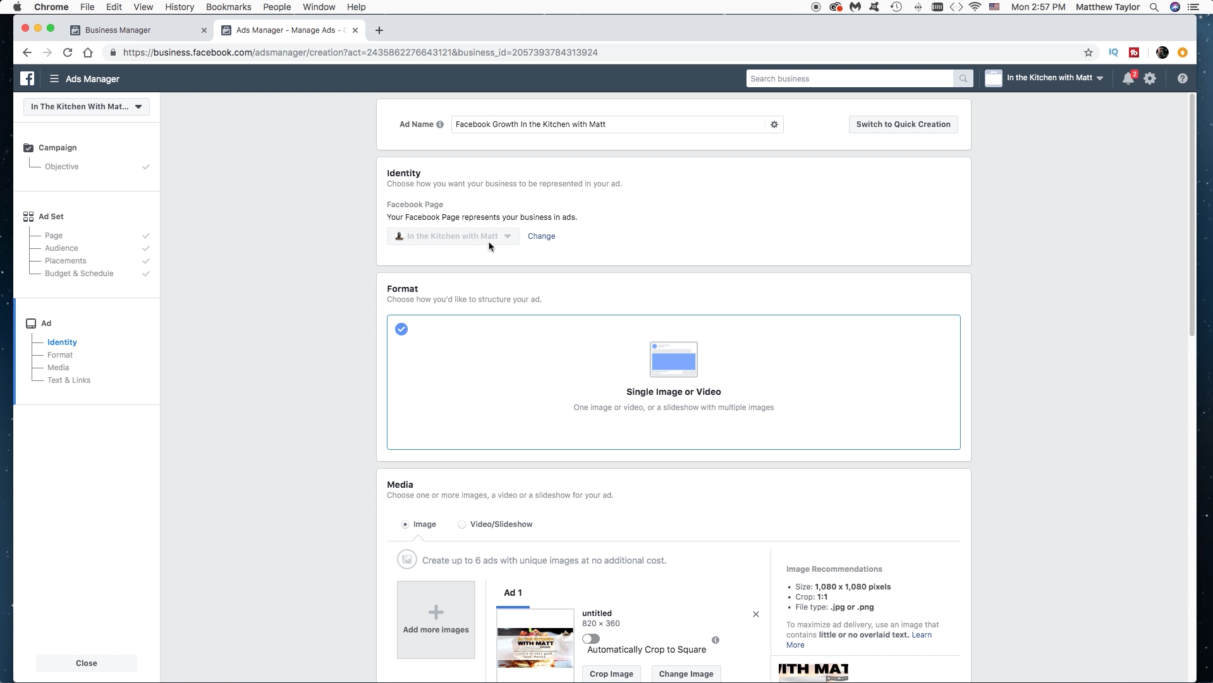Open the Learn More link
This screenshot has height=683, width=1213.
pos(922,635)
